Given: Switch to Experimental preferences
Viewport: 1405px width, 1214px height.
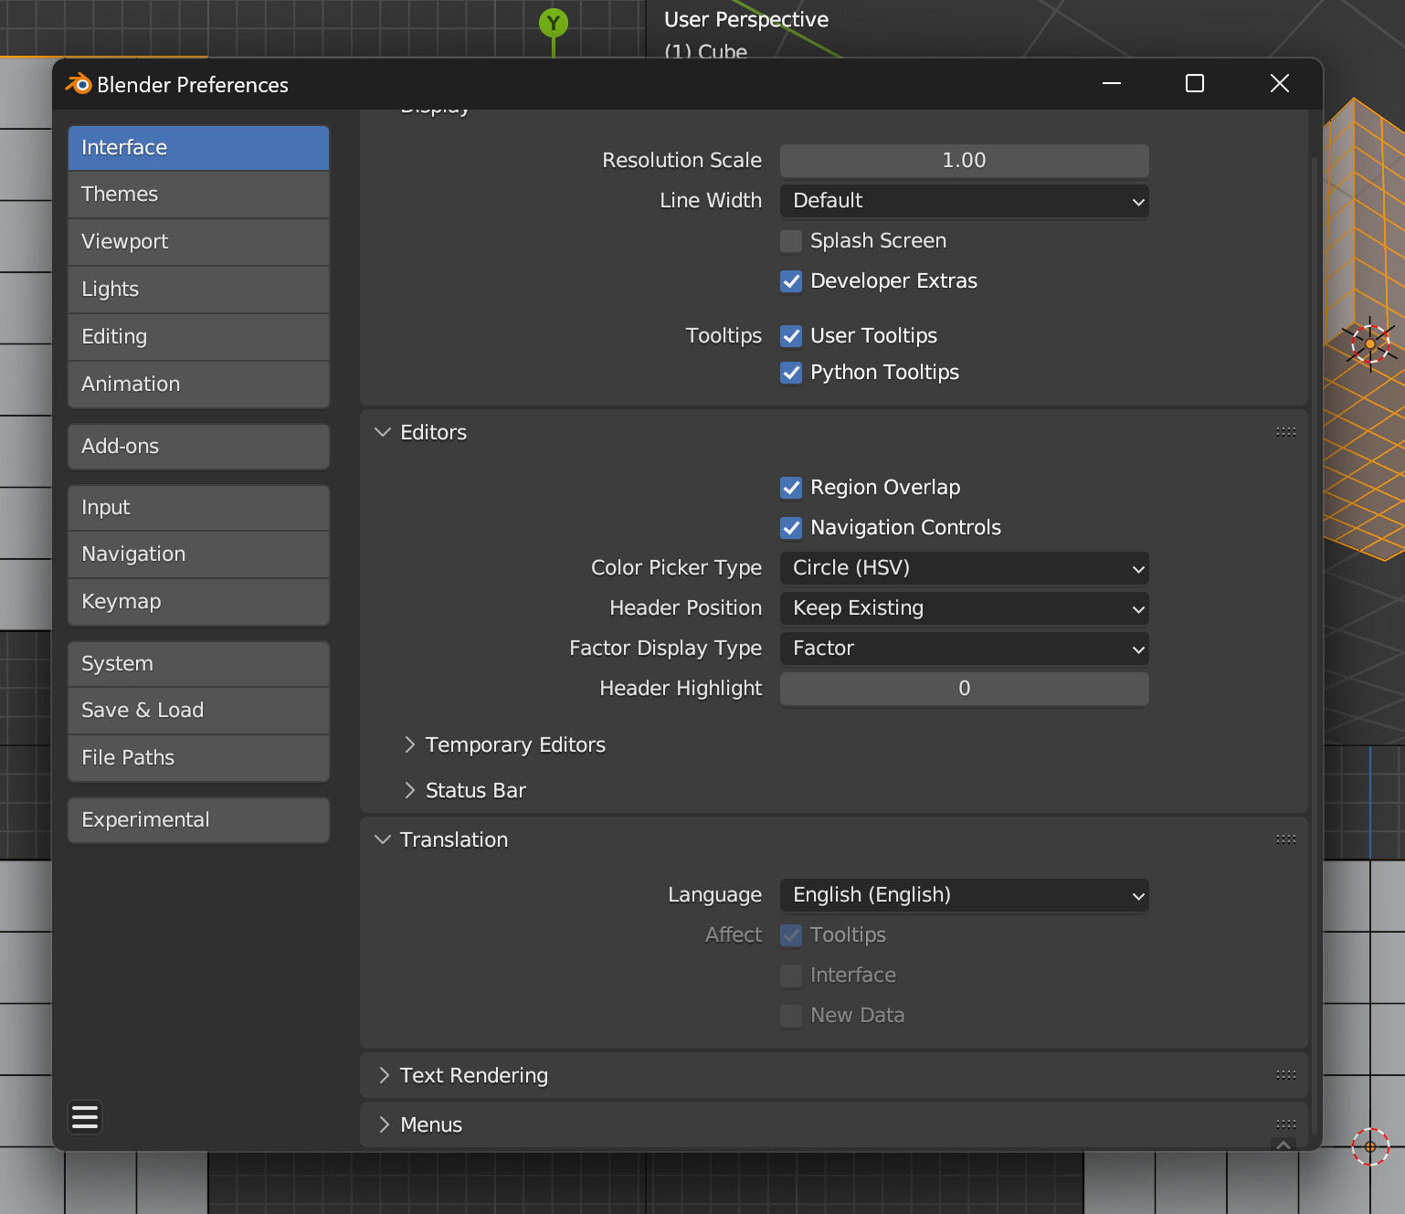Looking at the screenshot, I should [198, 820].
